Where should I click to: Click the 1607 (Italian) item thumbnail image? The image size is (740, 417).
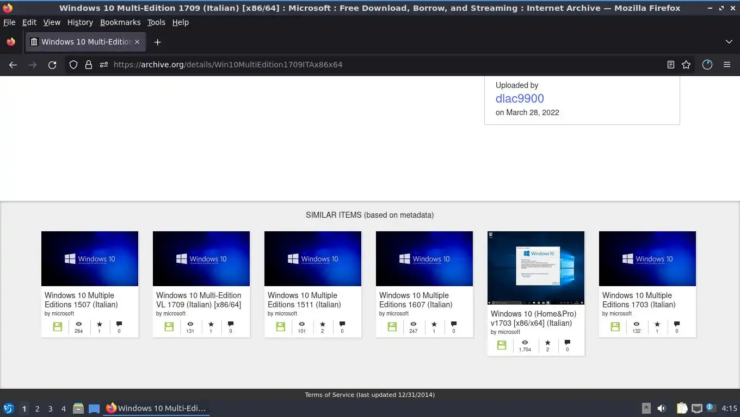pos(424,258)
